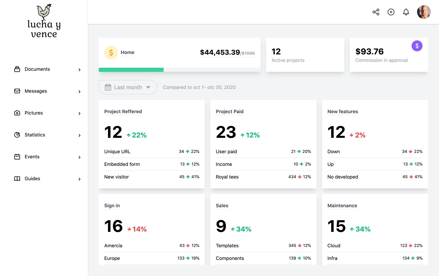Screen dimensions: 439x276
Task: Click the Statistics pie chart icon
Action: tap(17, 135)
